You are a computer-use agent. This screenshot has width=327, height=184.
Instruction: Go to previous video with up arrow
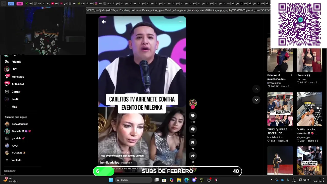tap(256, 89)
